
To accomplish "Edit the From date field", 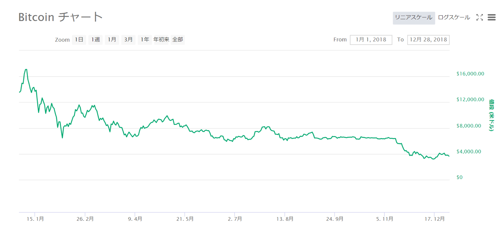I will coord(371,39).
